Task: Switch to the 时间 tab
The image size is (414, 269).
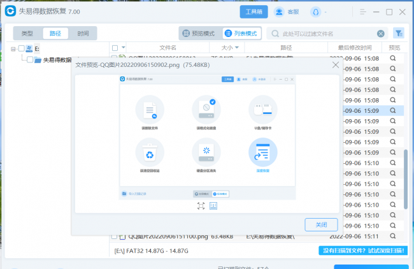Action: (x=83, y=34)
